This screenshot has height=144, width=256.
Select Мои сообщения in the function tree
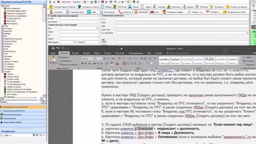[x=13, y=8]
